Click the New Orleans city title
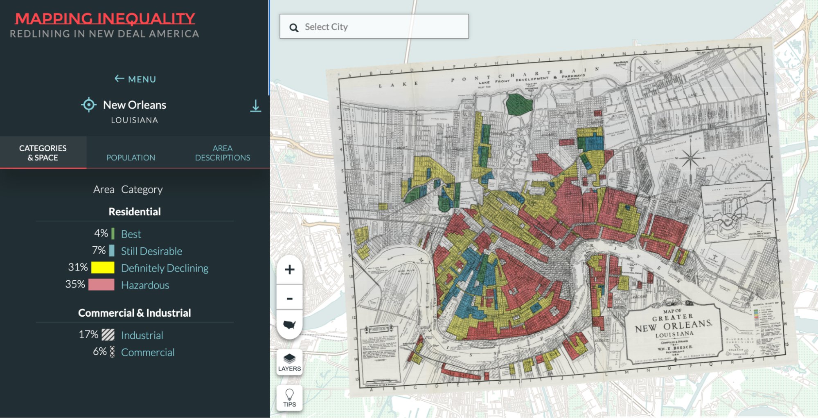This screenshot has height=418, width=818. pyautogui.click(x=135, y=105)
